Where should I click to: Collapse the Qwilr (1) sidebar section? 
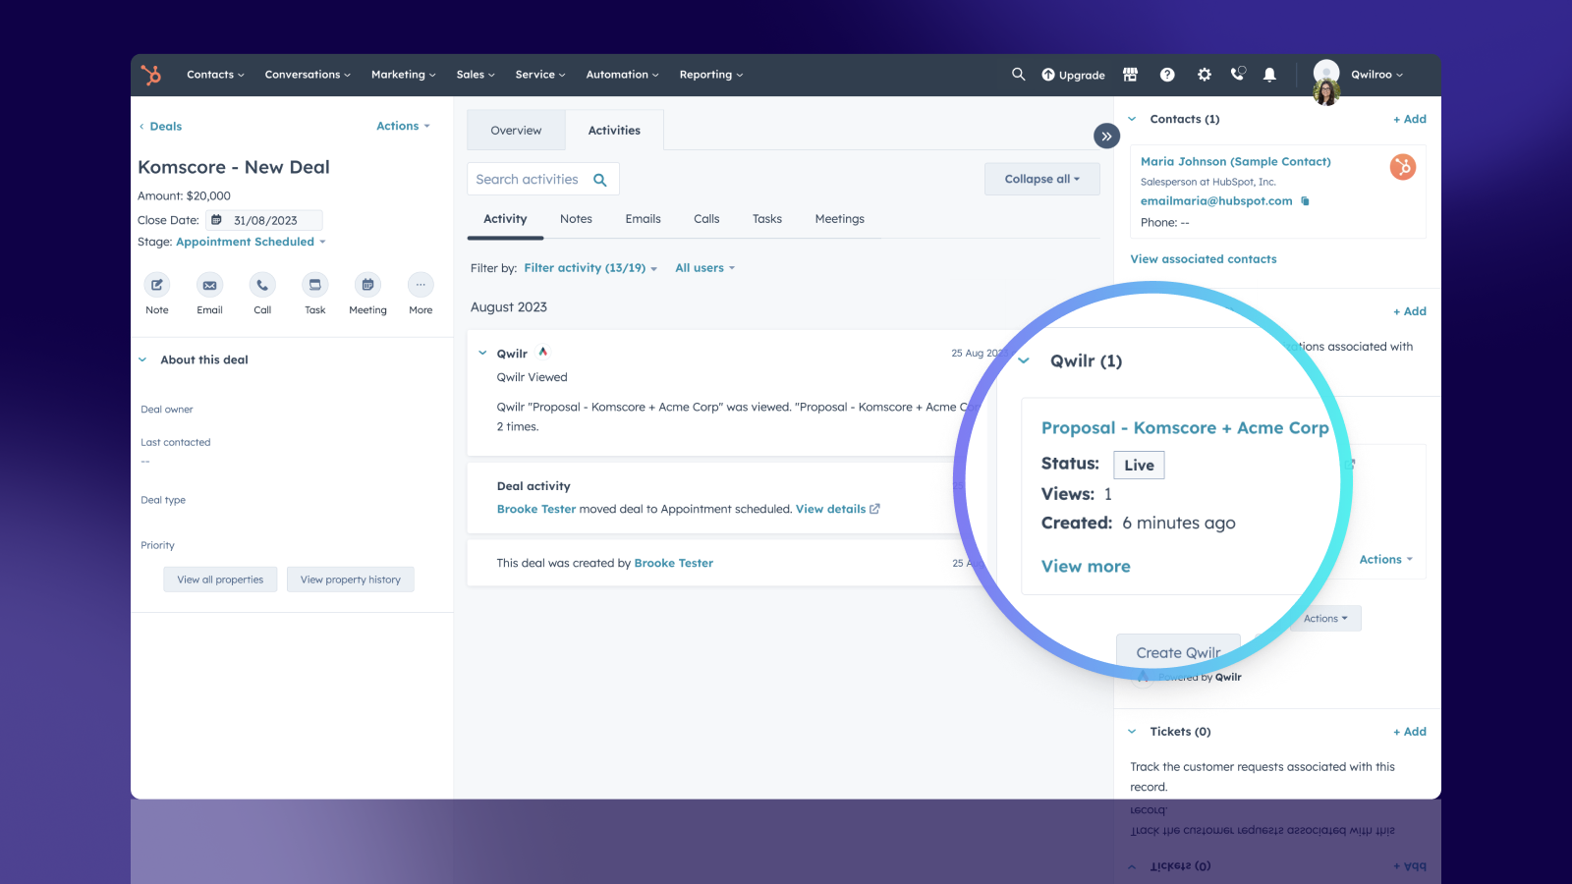1024,360
